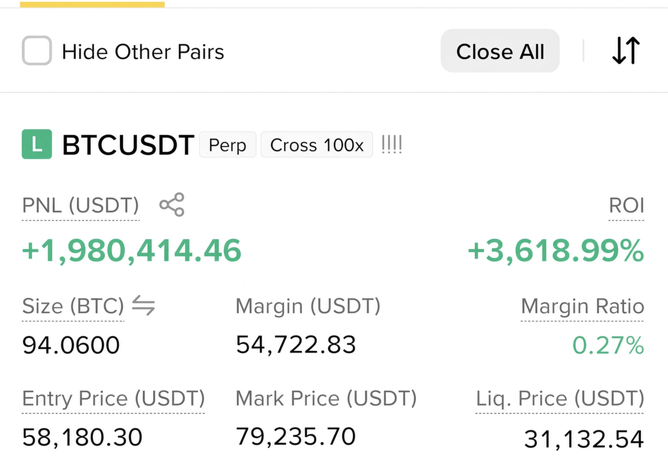Tap the Liq. Price (USDT) label

(560, 398)
